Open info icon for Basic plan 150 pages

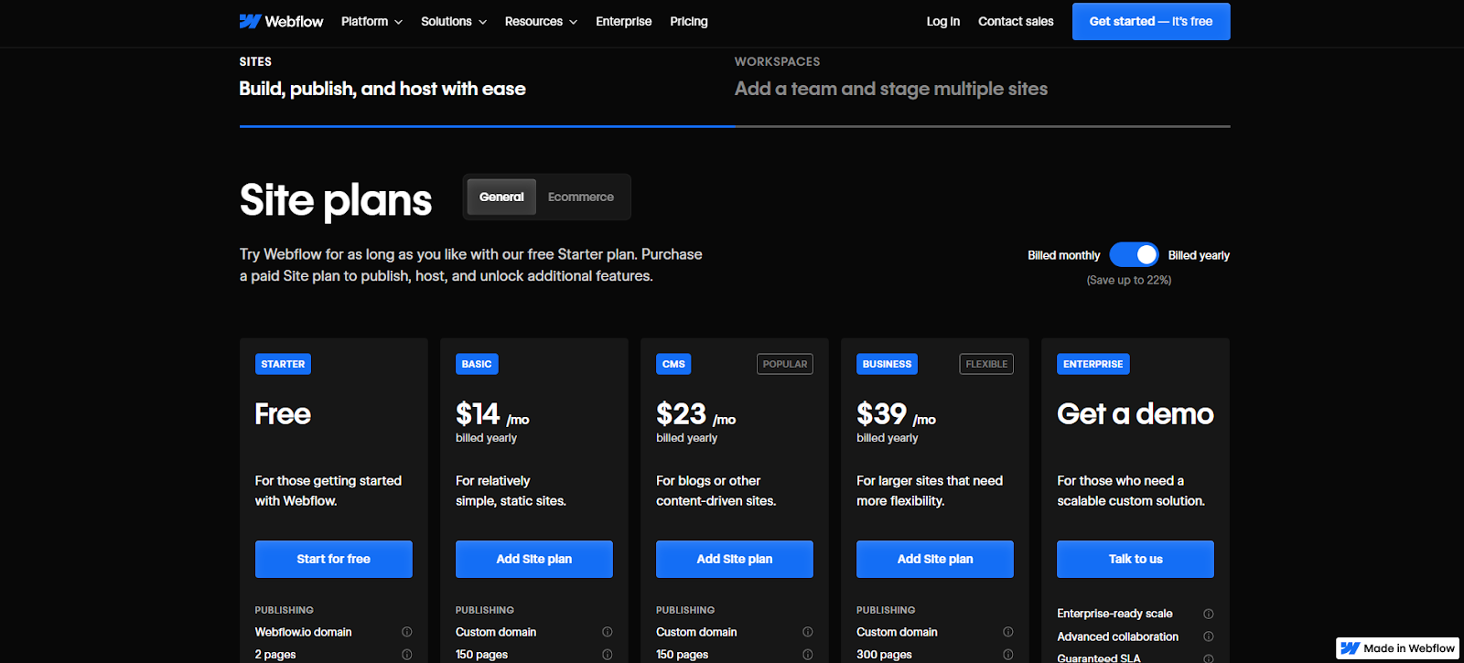(608, 655)
